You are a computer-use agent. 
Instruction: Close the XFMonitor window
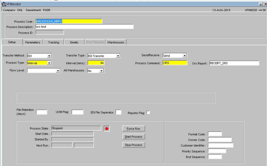(265, 4)
